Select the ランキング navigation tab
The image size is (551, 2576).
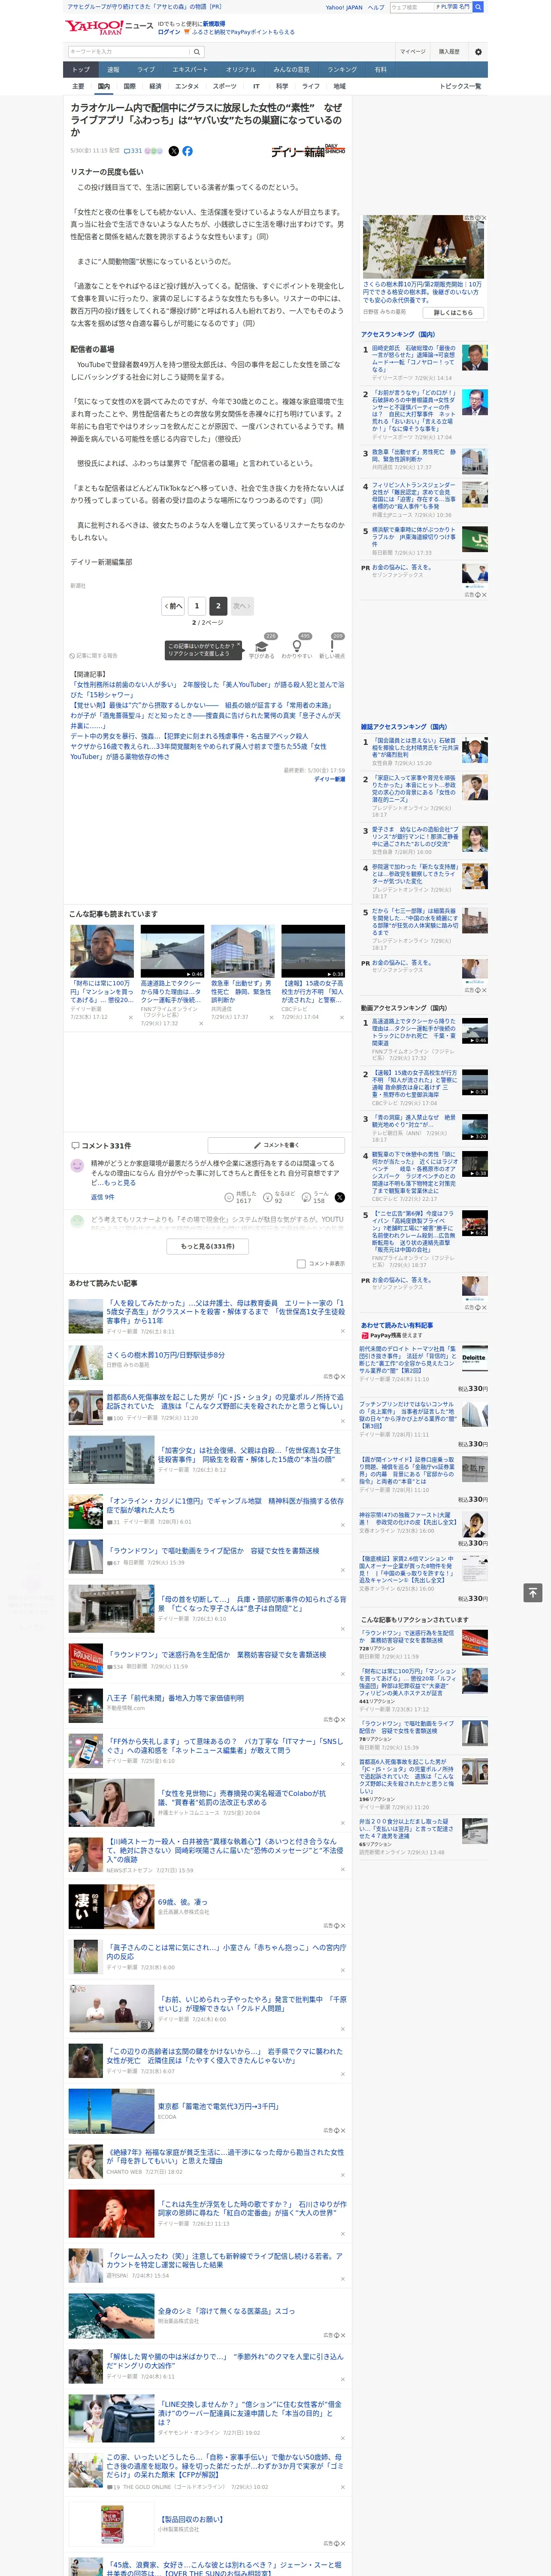point(342,70)
